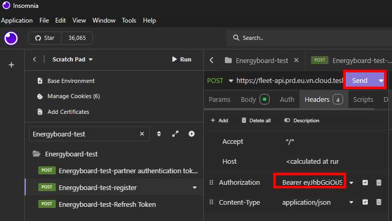Toggle the header Description view
Image resolution: width=392 pixels, height=221 pixels.
coord(302,120)
